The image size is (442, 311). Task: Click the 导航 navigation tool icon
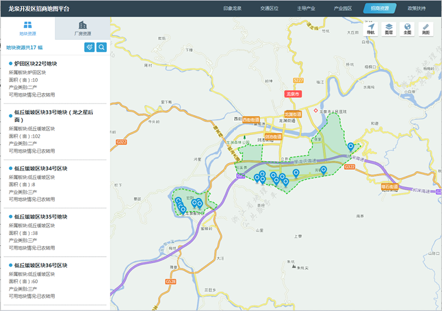coord(370,29)
